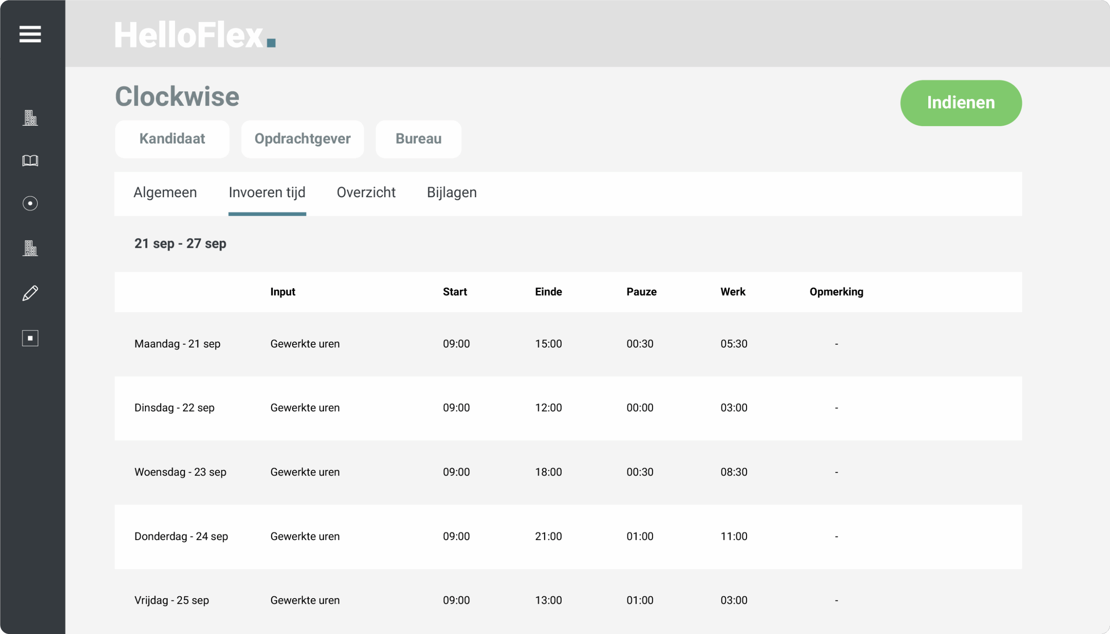Switch to the Algemeen tab
The image size is (1110, 634).
click(165, 192)
